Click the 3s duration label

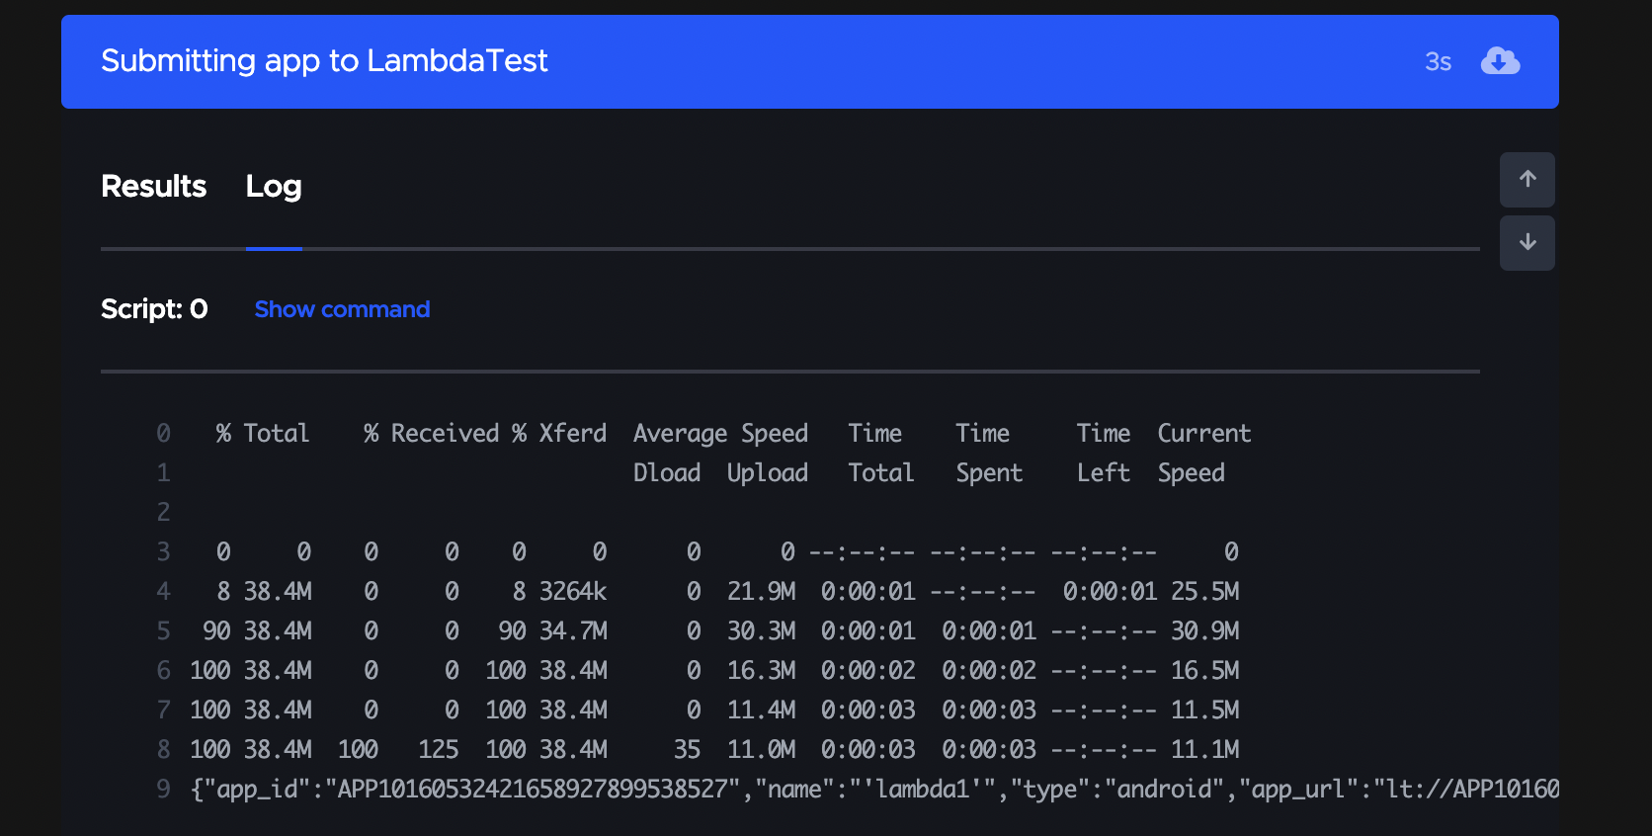coord(1438,62)
